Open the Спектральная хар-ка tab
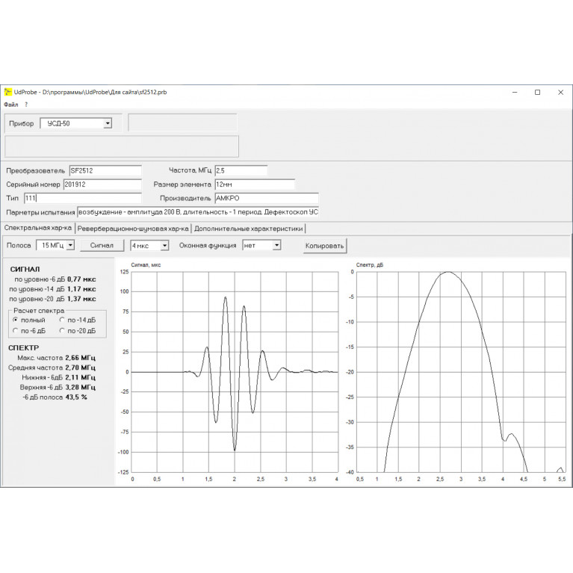The width and height of the screenshot is (573, 573). pos(38,228)
